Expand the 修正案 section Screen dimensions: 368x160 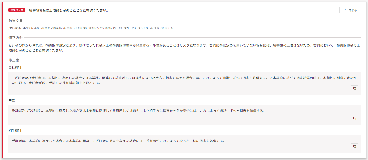[14, 59]
